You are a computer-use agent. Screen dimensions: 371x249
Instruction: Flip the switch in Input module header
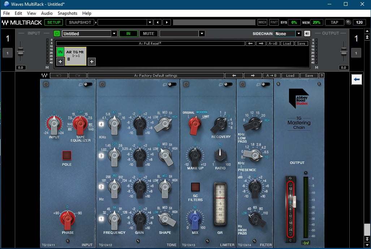[x=88, y=84]
